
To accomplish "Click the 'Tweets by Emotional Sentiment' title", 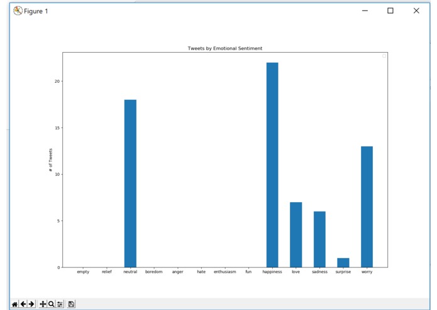I will coord(225,48).
